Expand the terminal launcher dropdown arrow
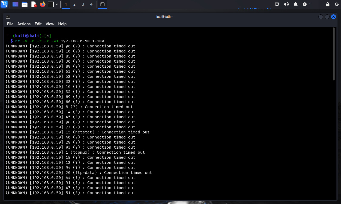Screen dimensions: 341x204 [57, 4]
